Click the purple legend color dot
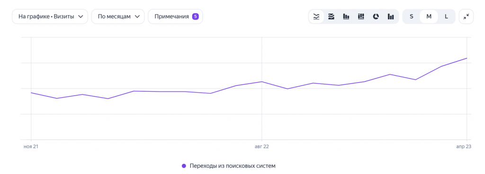Image resolution: width=485 pixels, height=174 pixels. click(184, 166)
